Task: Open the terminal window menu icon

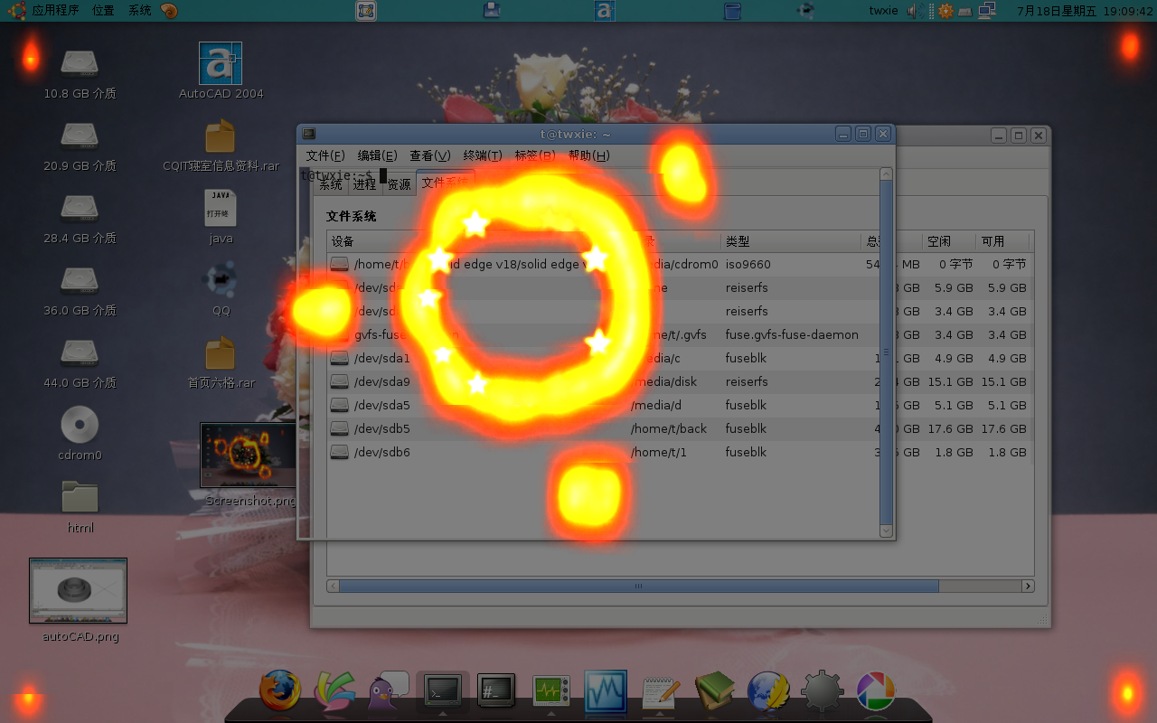Action: coord(309,134)
